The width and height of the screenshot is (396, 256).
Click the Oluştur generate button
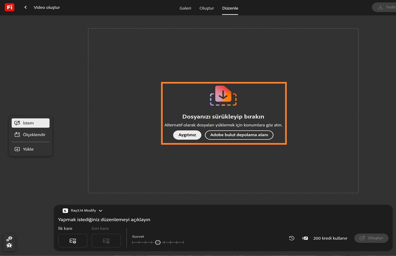pyautogui.click(x=371, y=238)
